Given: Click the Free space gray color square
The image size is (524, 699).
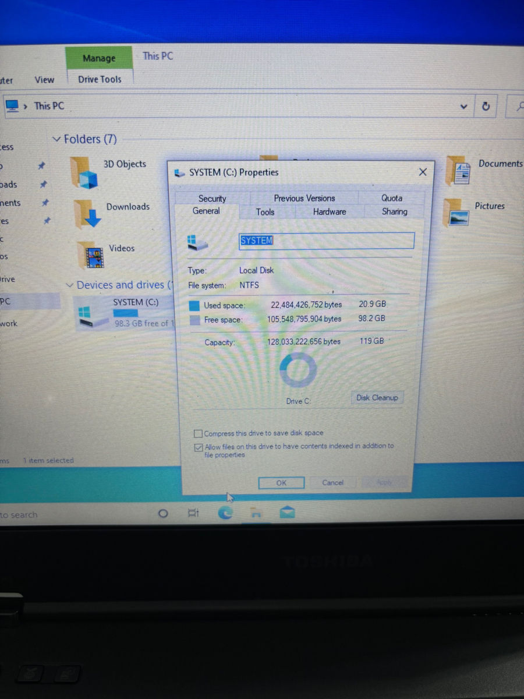Looking at the screenshot, I should (194, 319).
